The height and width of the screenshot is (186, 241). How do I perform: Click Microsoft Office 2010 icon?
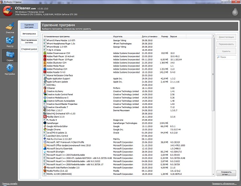click(45, 146)
